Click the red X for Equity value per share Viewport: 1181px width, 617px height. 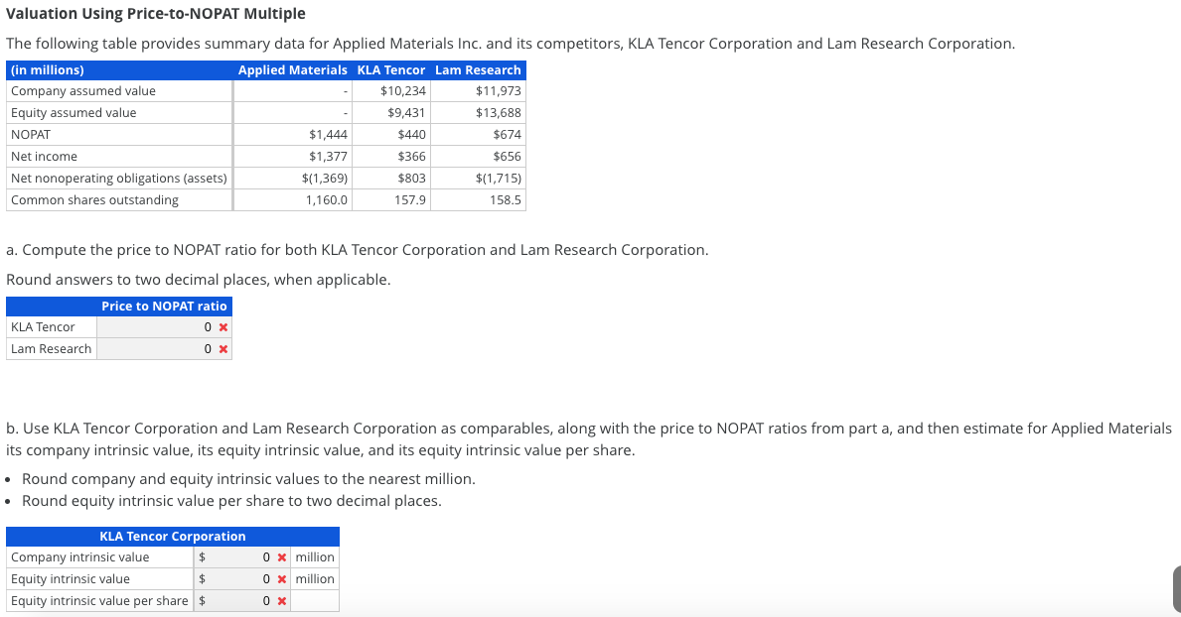pyautogui.click(x=284, y=600)
